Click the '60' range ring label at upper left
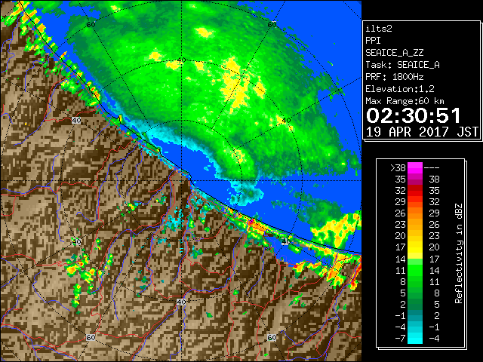This screenshot has width=483, height=362. 91,25
